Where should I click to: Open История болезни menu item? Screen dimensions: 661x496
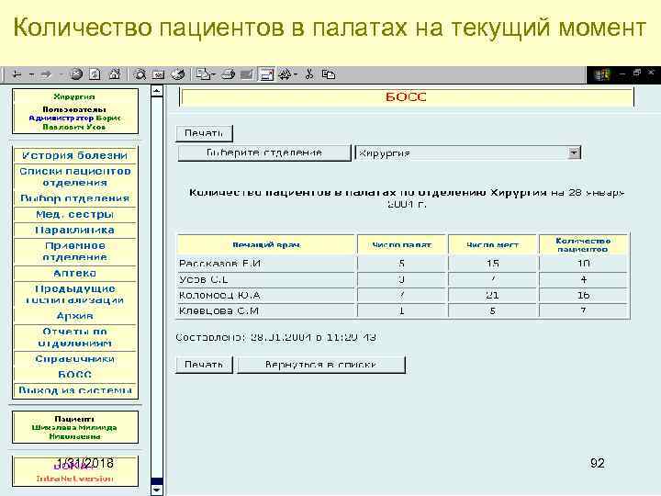click(74, 155)
